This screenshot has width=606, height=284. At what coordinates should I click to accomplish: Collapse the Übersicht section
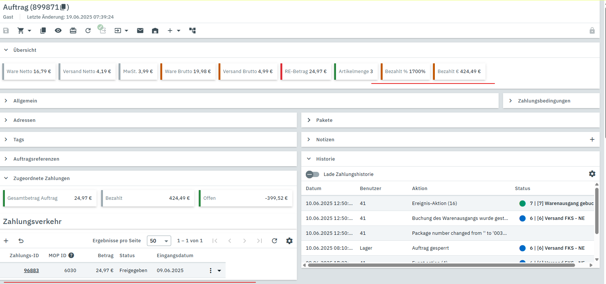[x=6, y=50]
